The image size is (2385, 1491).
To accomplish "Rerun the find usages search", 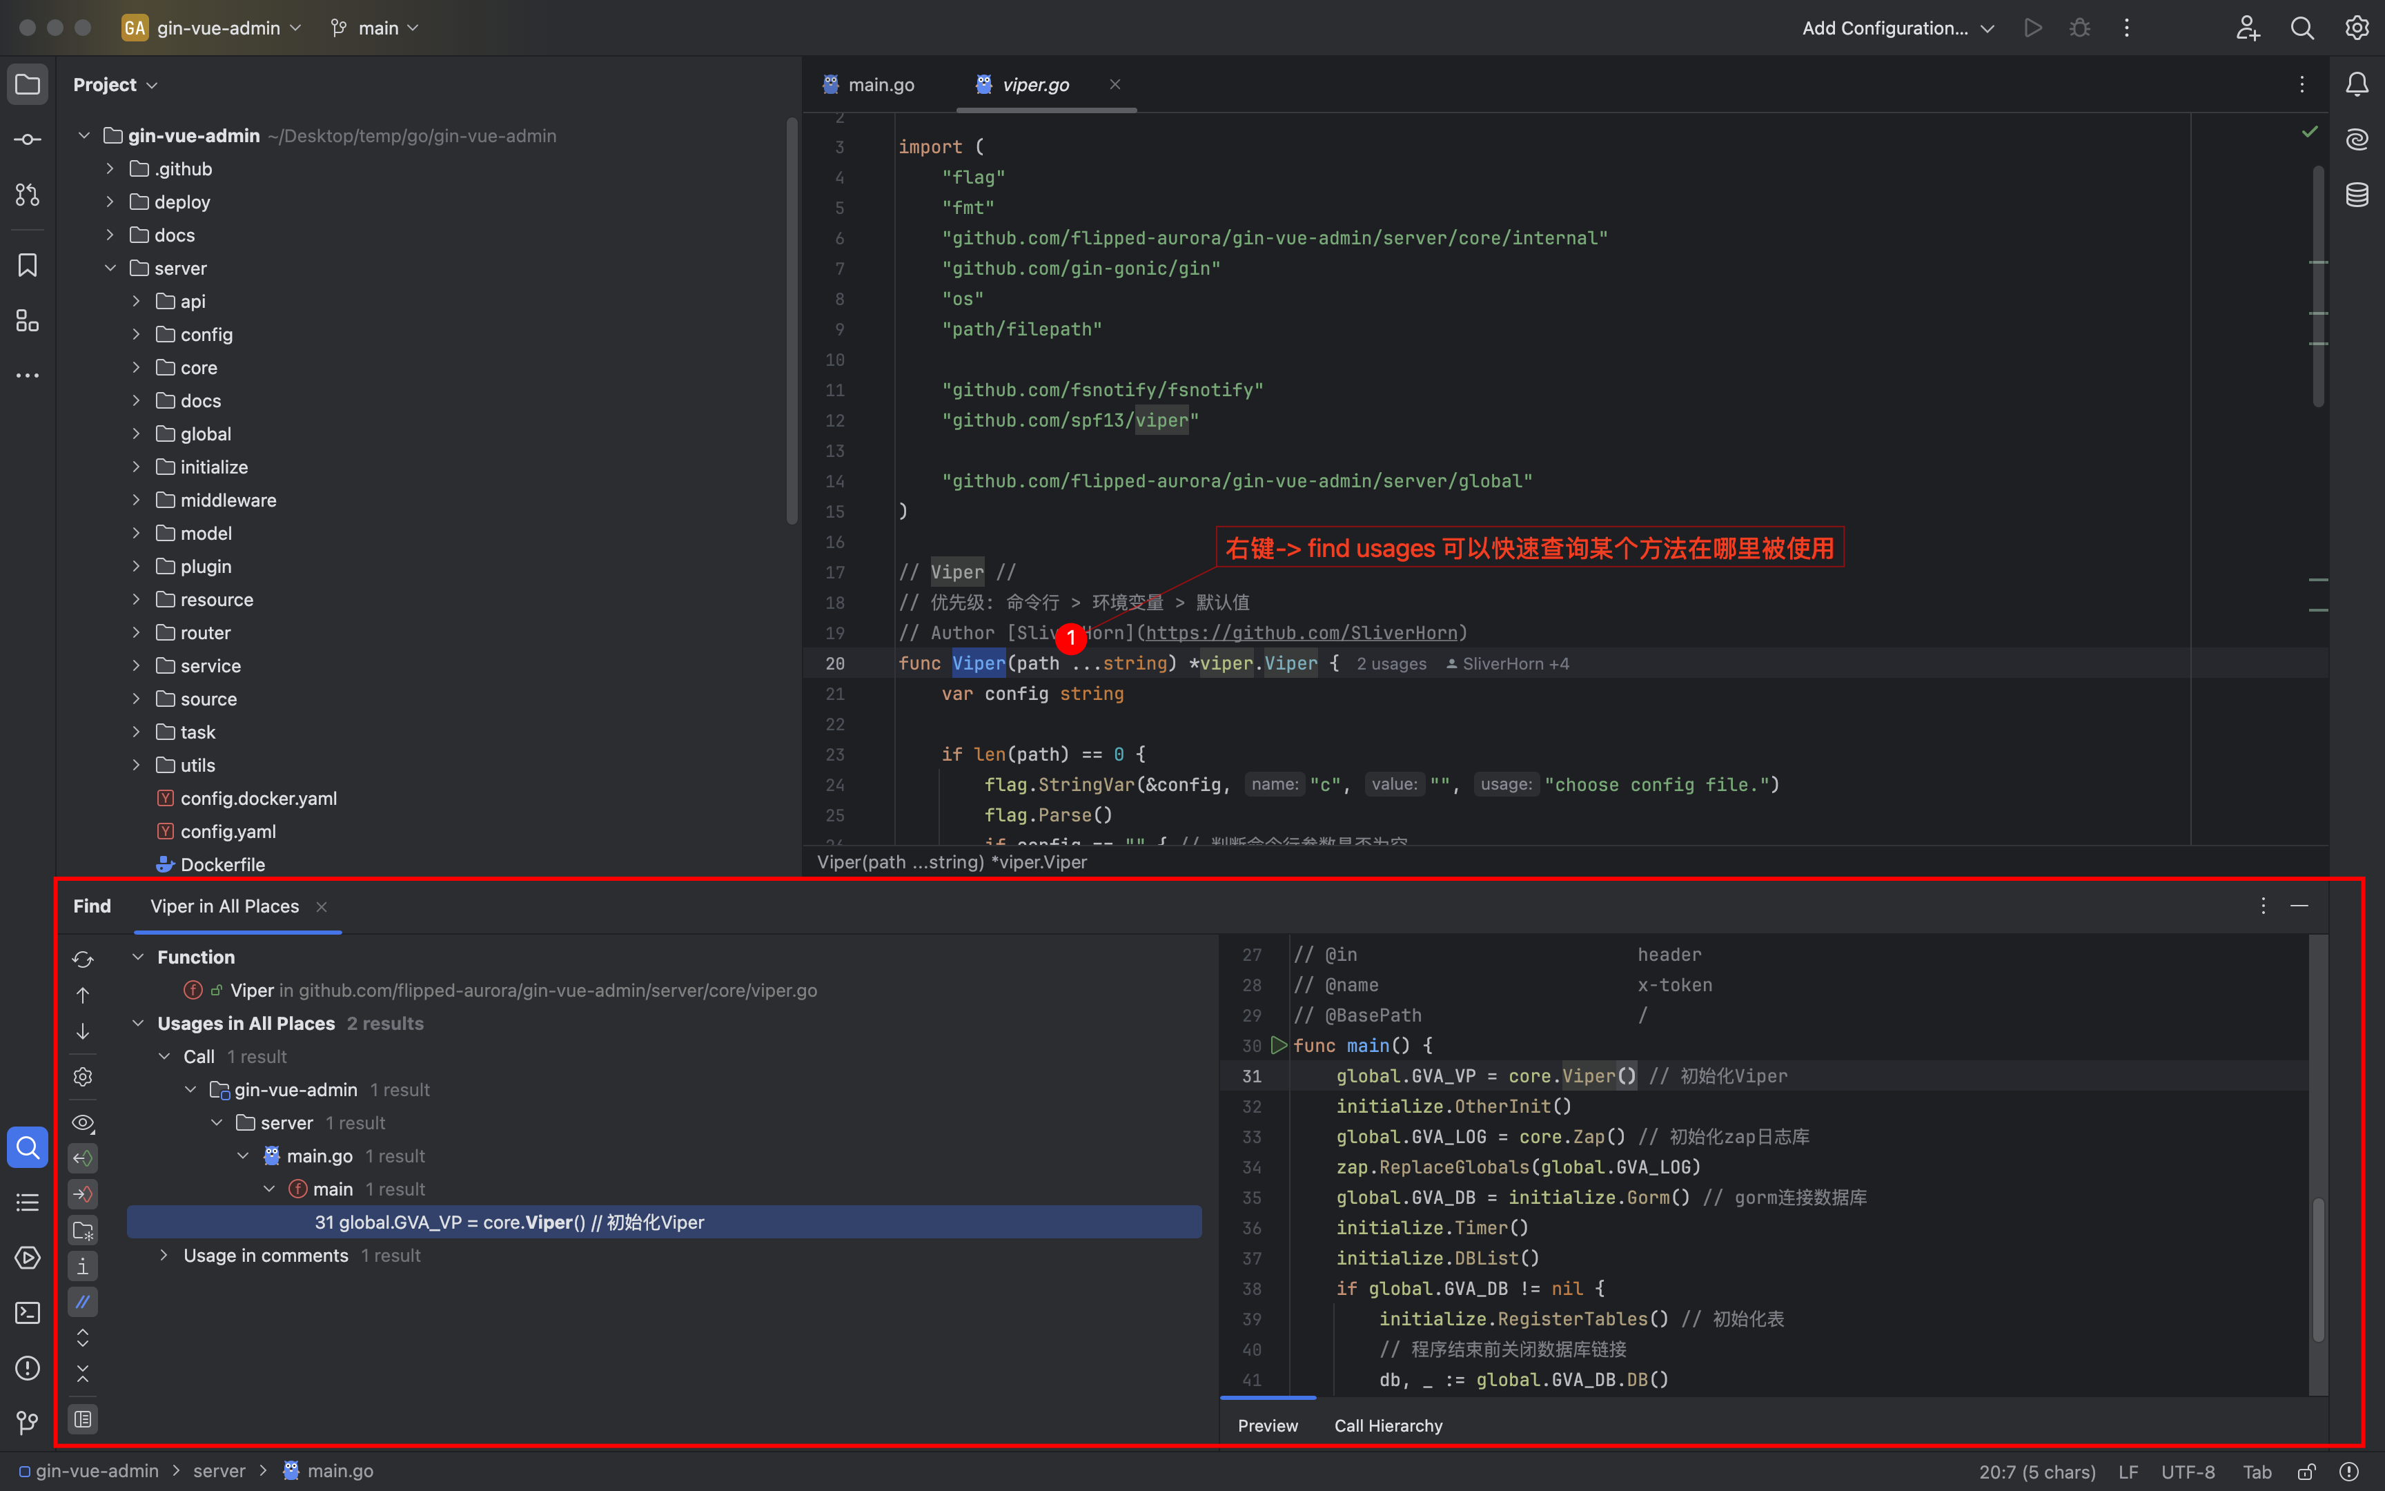I will pyautogui.click(x=83, y=959).
